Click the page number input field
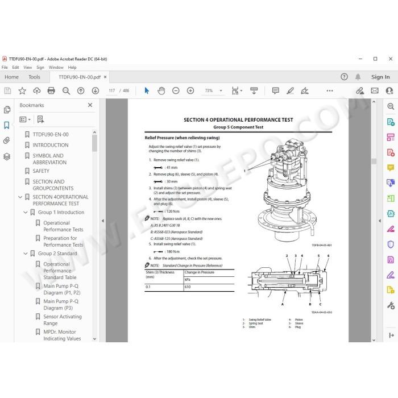Screen dimensions: 398x398 (111, 90)
